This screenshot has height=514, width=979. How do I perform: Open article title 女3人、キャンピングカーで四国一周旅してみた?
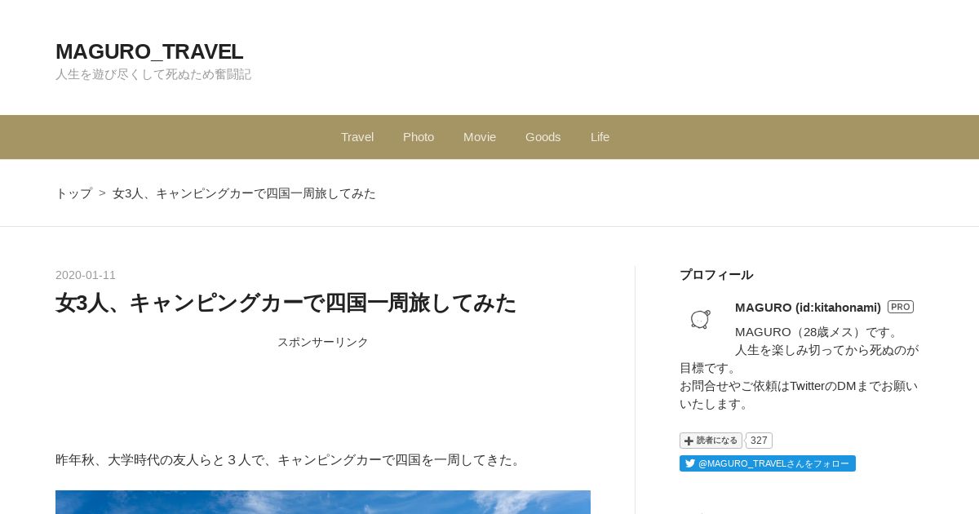click(286, 304)
